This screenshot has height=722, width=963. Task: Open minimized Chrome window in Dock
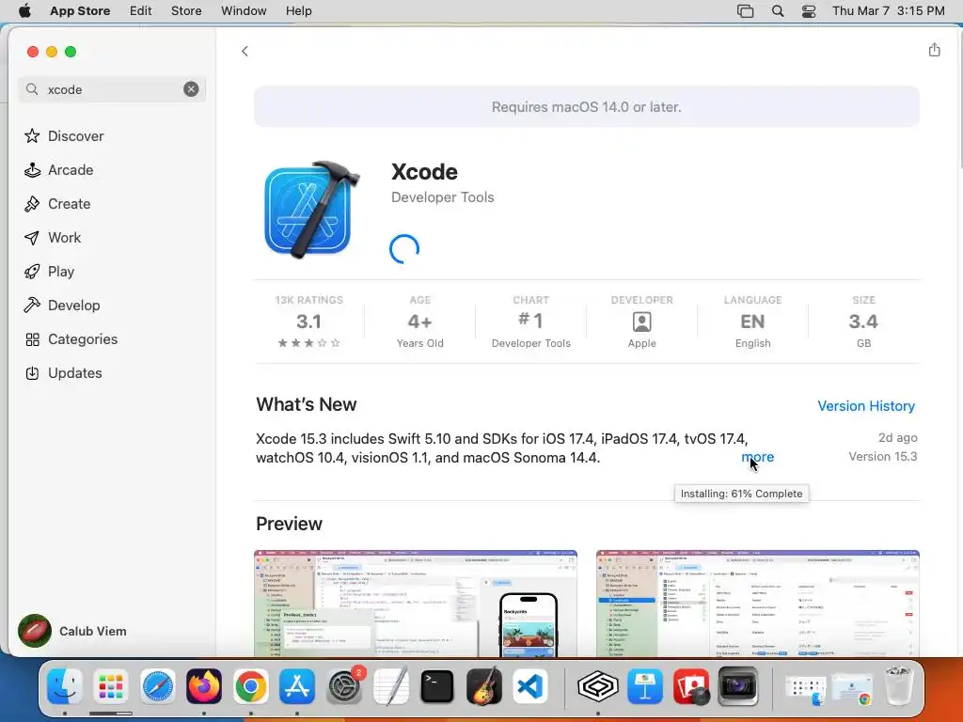(852, 688)
